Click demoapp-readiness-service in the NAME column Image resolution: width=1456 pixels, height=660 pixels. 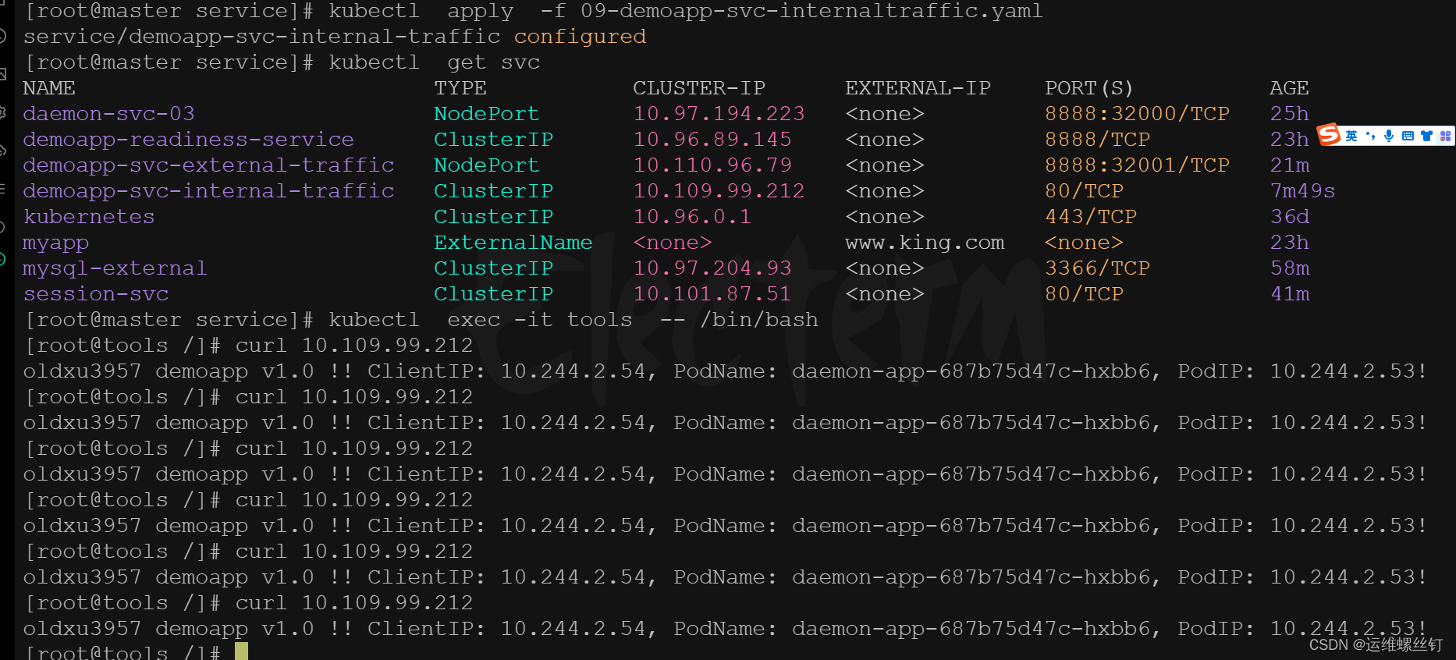point(189,140)
